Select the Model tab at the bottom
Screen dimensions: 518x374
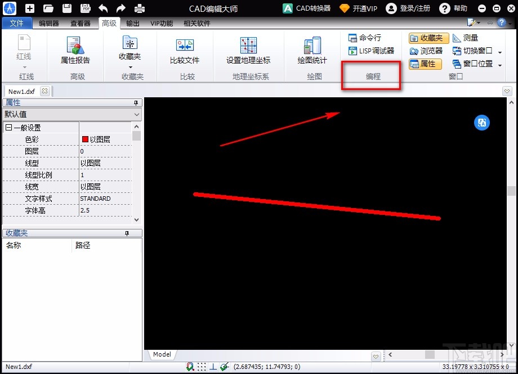coord(162,354)
